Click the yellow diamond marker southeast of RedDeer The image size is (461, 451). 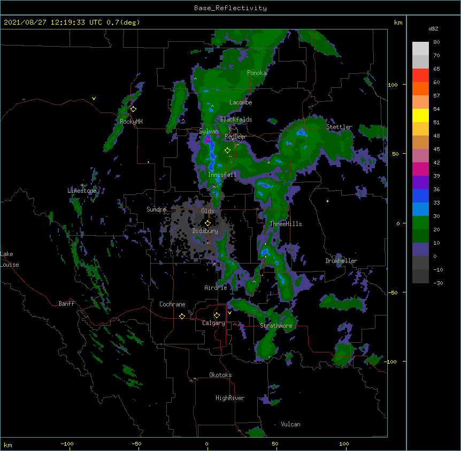point(227,151)
